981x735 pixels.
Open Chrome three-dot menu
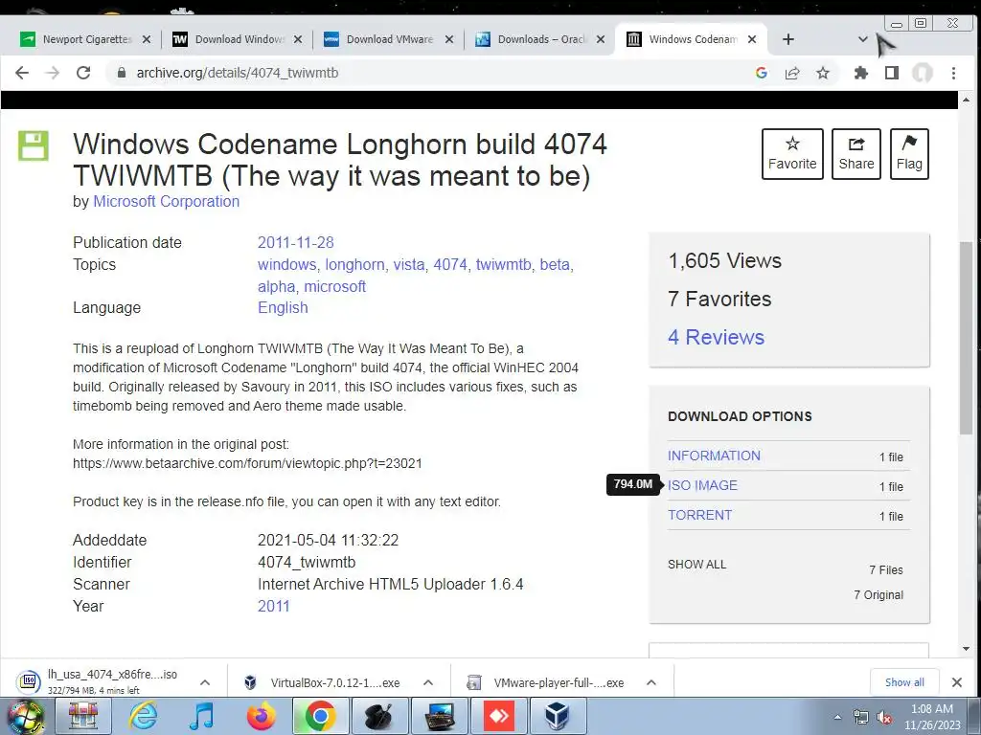[x=953, y=73]
